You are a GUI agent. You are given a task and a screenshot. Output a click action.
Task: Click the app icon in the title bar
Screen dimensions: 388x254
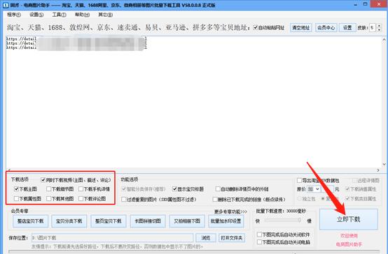pos(5,5)
